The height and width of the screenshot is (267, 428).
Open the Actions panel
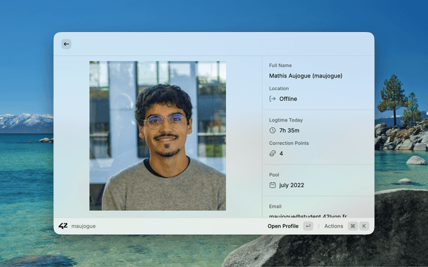(334, 226)
